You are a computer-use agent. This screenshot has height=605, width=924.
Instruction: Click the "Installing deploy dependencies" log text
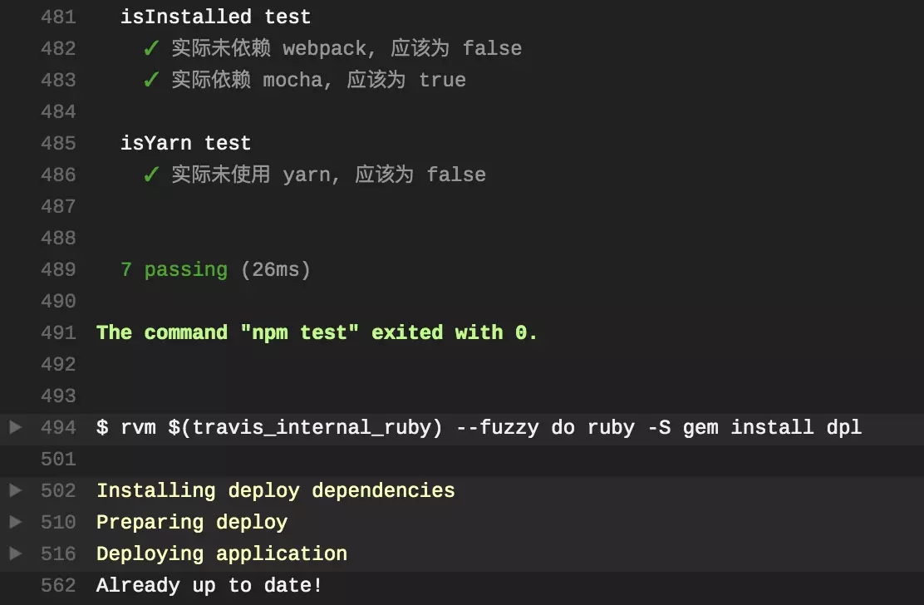275,490
